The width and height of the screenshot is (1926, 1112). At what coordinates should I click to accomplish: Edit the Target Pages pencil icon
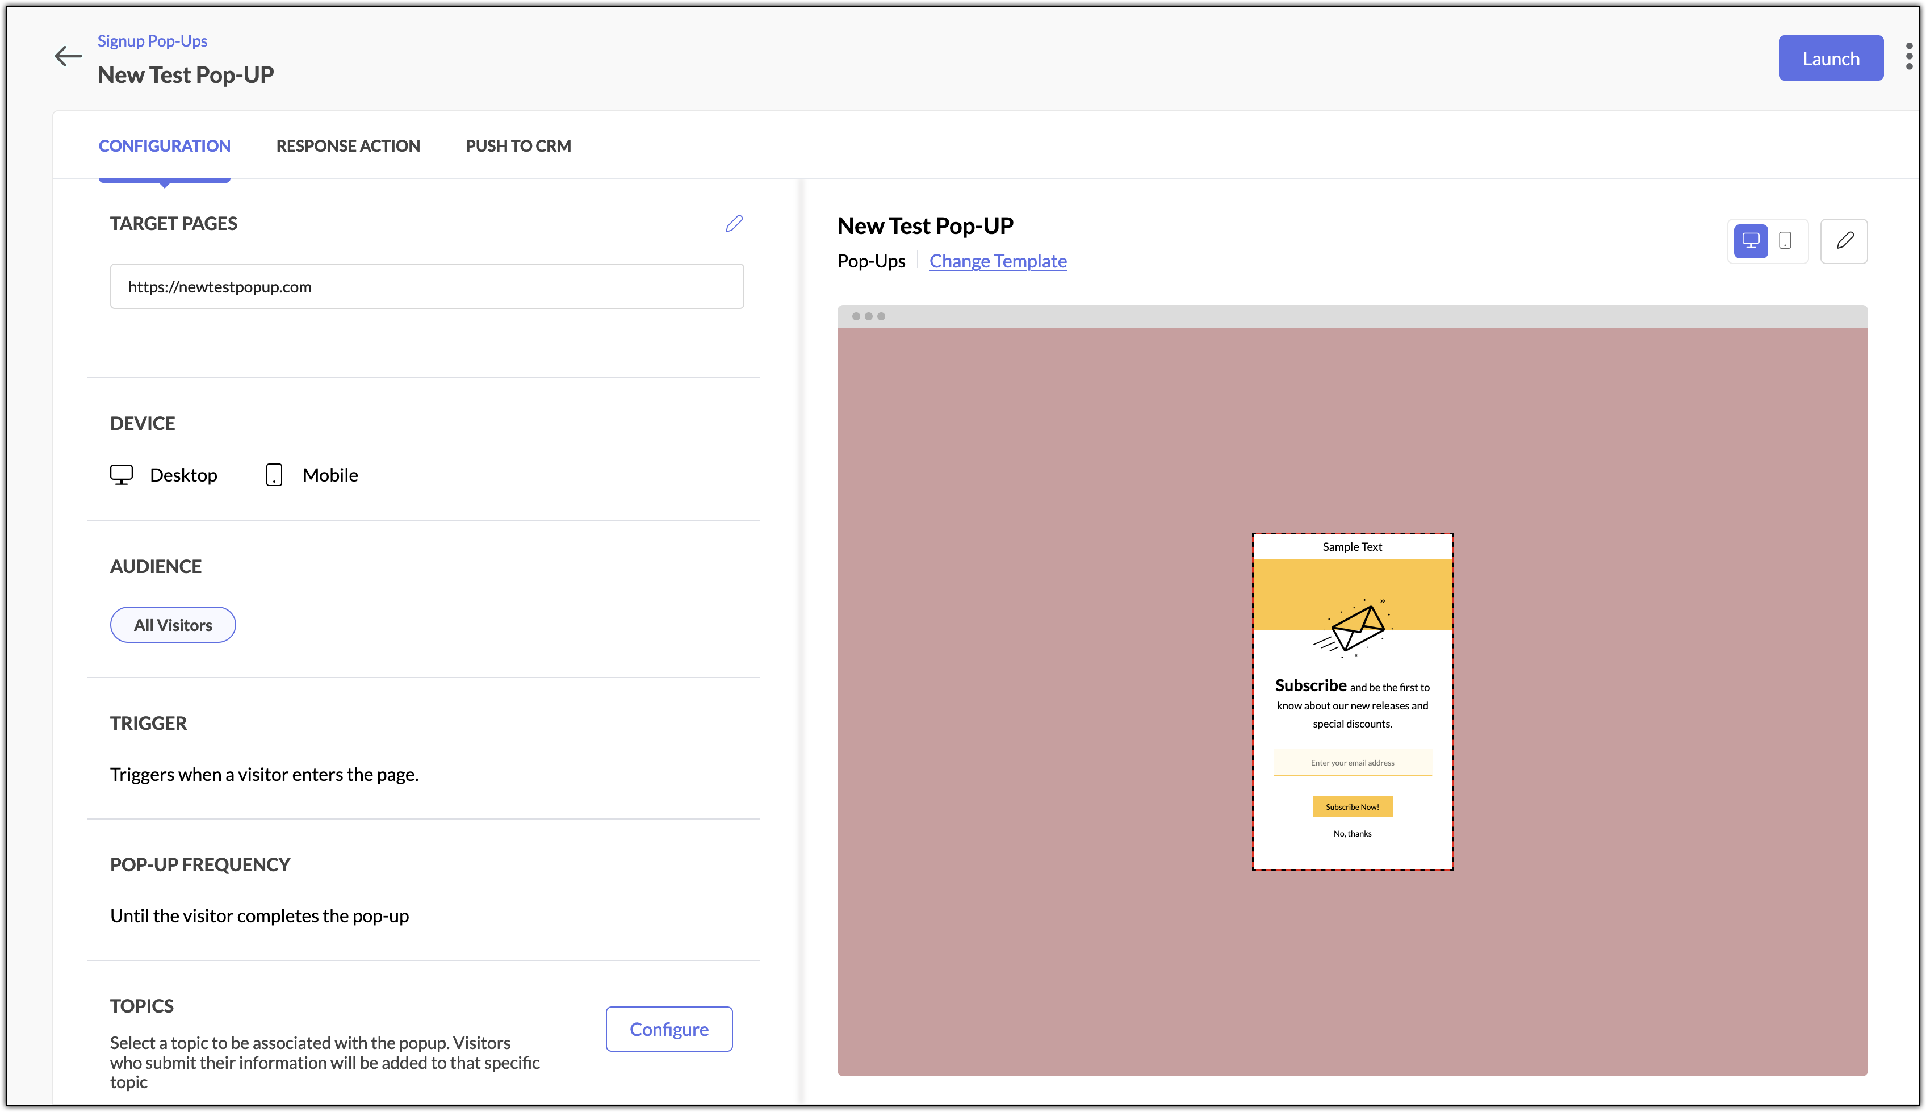[734, 223]
